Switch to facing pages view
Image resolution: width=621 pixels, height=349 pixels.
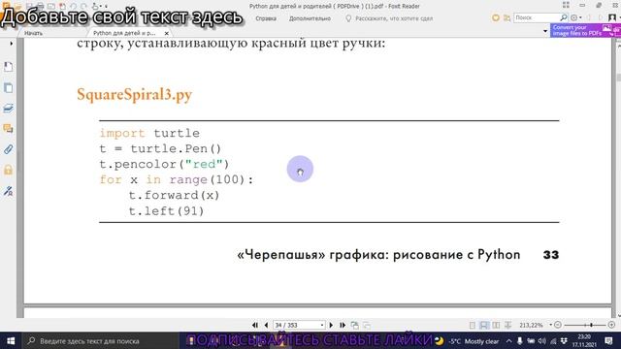(496, 325)
